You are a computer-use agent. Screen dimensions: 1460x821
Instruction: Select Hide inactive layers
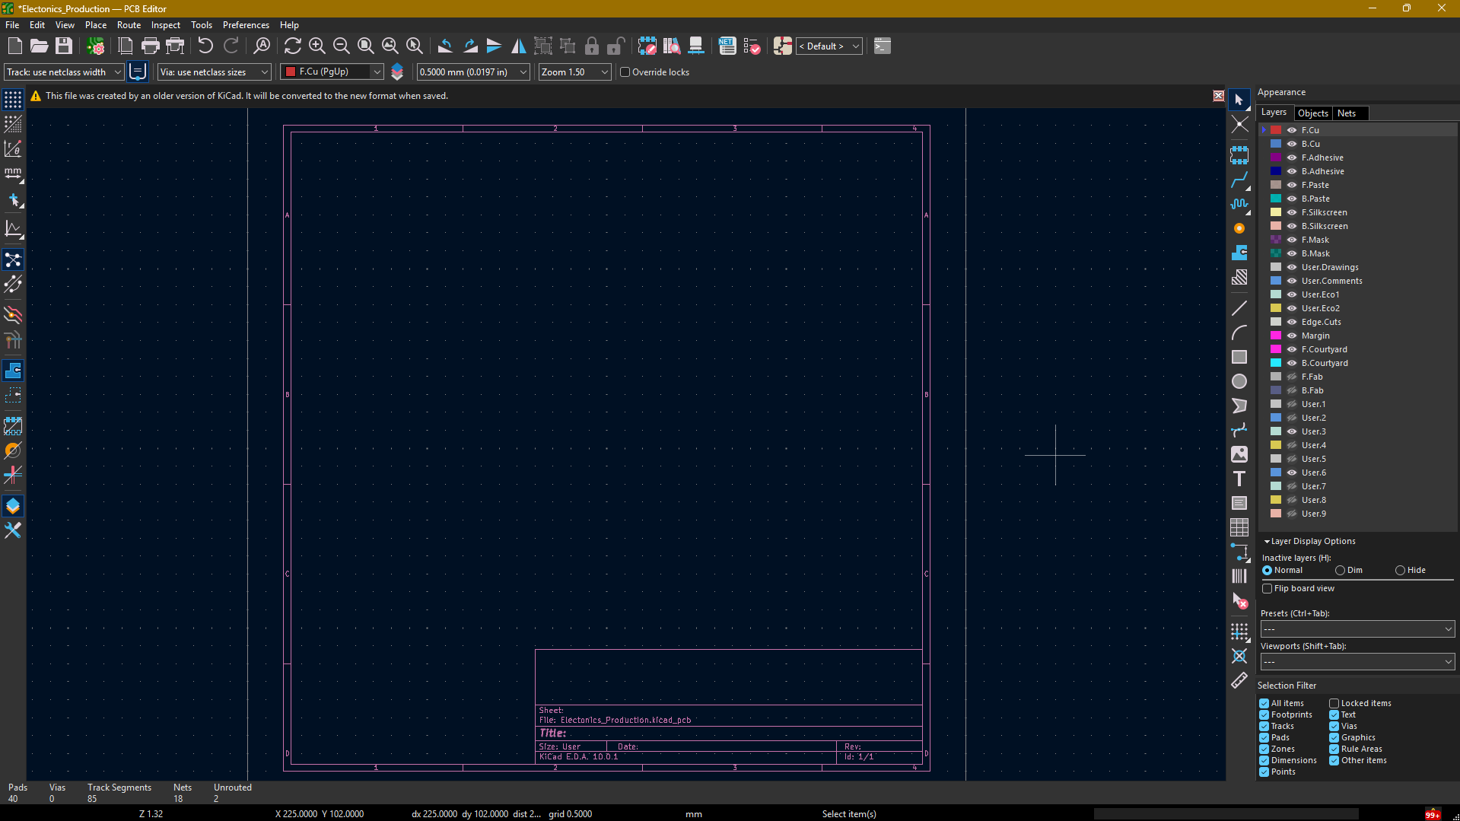pyautogui.click(x=1411, y=571)
